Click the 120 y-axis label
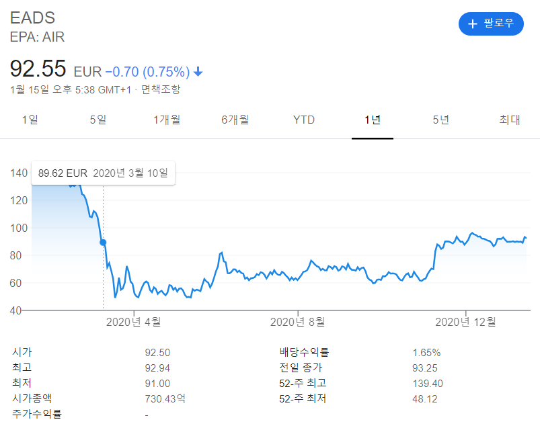Screen dimensions: 540x428 (x=19, y=200)
